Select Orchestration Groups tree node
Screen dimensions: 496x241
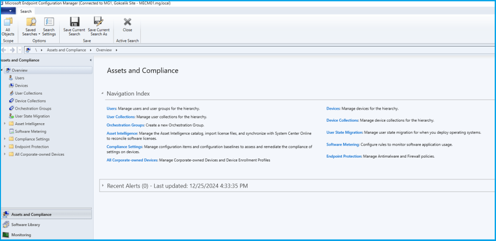[33, 109]
